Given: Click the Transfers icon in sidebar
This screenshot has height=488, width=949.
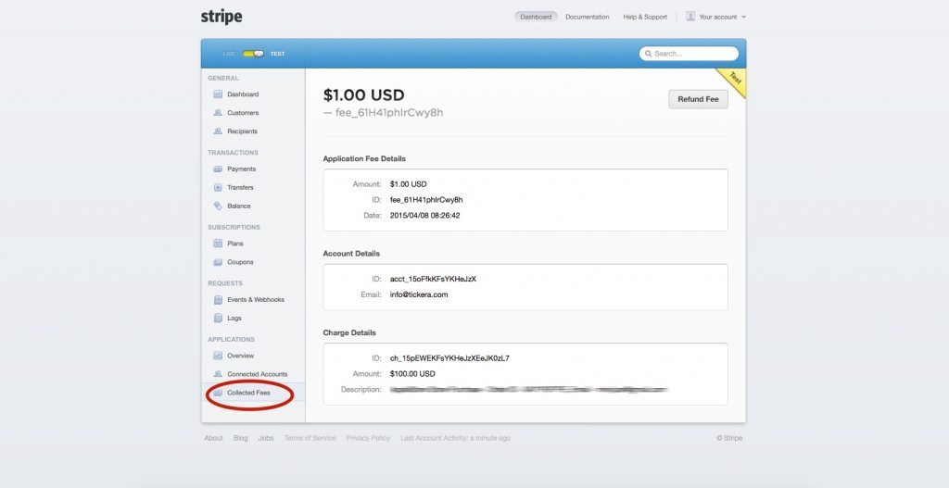Looking at the screenshot, I should [x=218, y=187].
